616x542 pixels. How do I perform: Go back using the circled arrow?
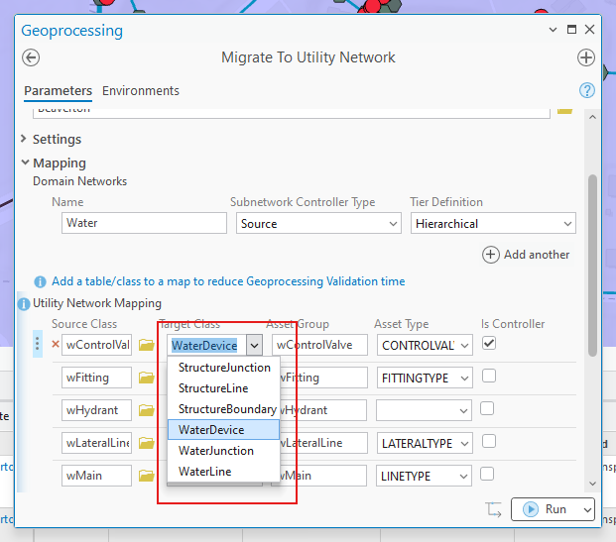pyautogui.click(x=31, y=57)
